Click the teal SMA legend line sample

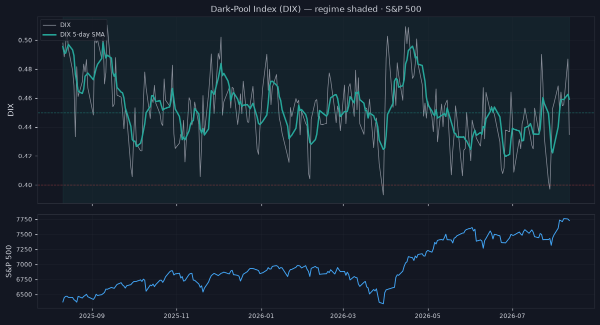pos(49,34)
